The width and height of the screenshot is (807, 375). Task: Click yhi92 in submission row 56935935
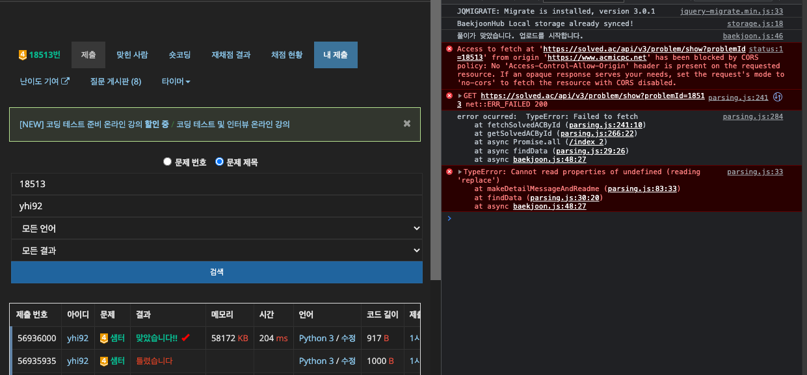[x=77, y=361]
